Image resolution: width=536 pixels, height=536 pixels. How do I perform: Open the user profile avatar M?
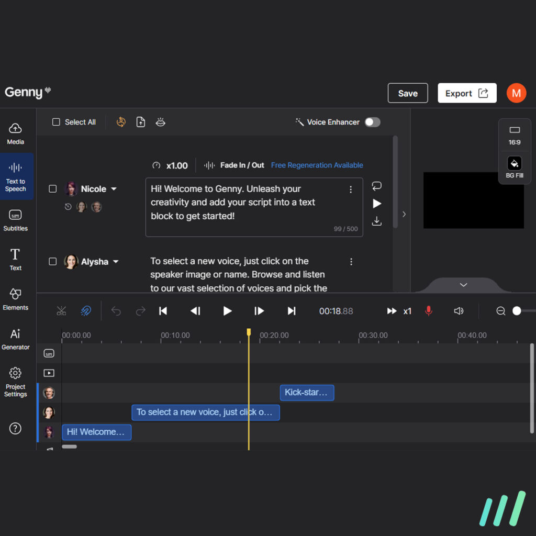click(516, 93)
